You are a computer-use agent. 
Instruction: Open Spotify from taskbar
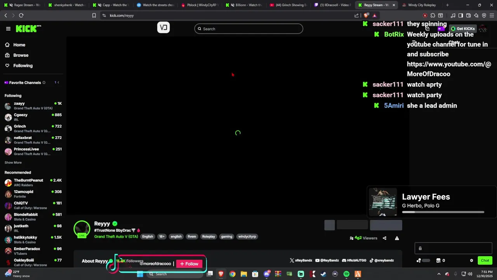[x=346, y=274]
